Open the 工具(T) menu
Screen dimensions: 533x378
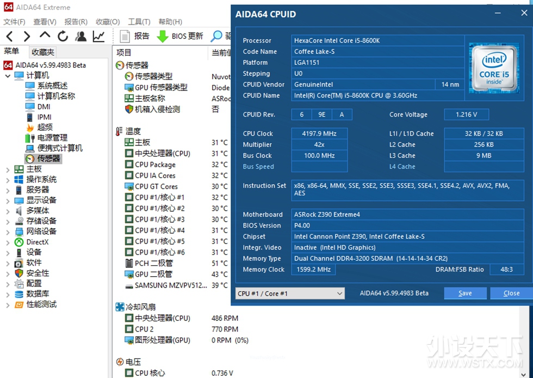(139, 22)
